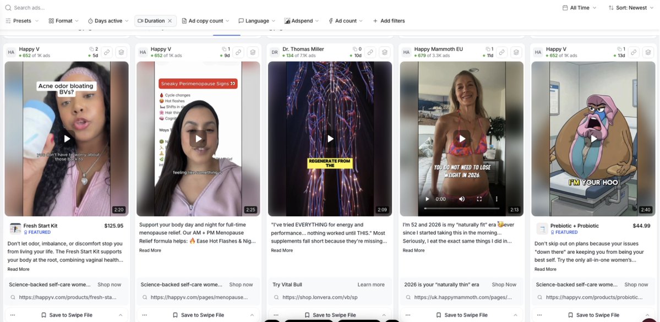
Task: Save Prebiotic + Probiotic ad to Swipe File
Action: point(593,315)
